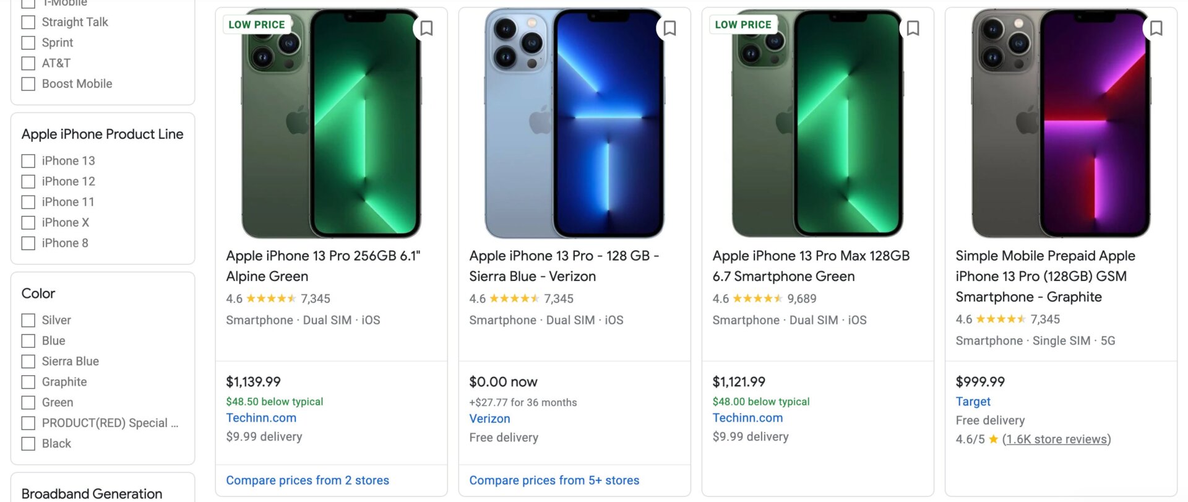Bookmark the iPhone 13 Pro Max 128GB listing

coord(913,28)
